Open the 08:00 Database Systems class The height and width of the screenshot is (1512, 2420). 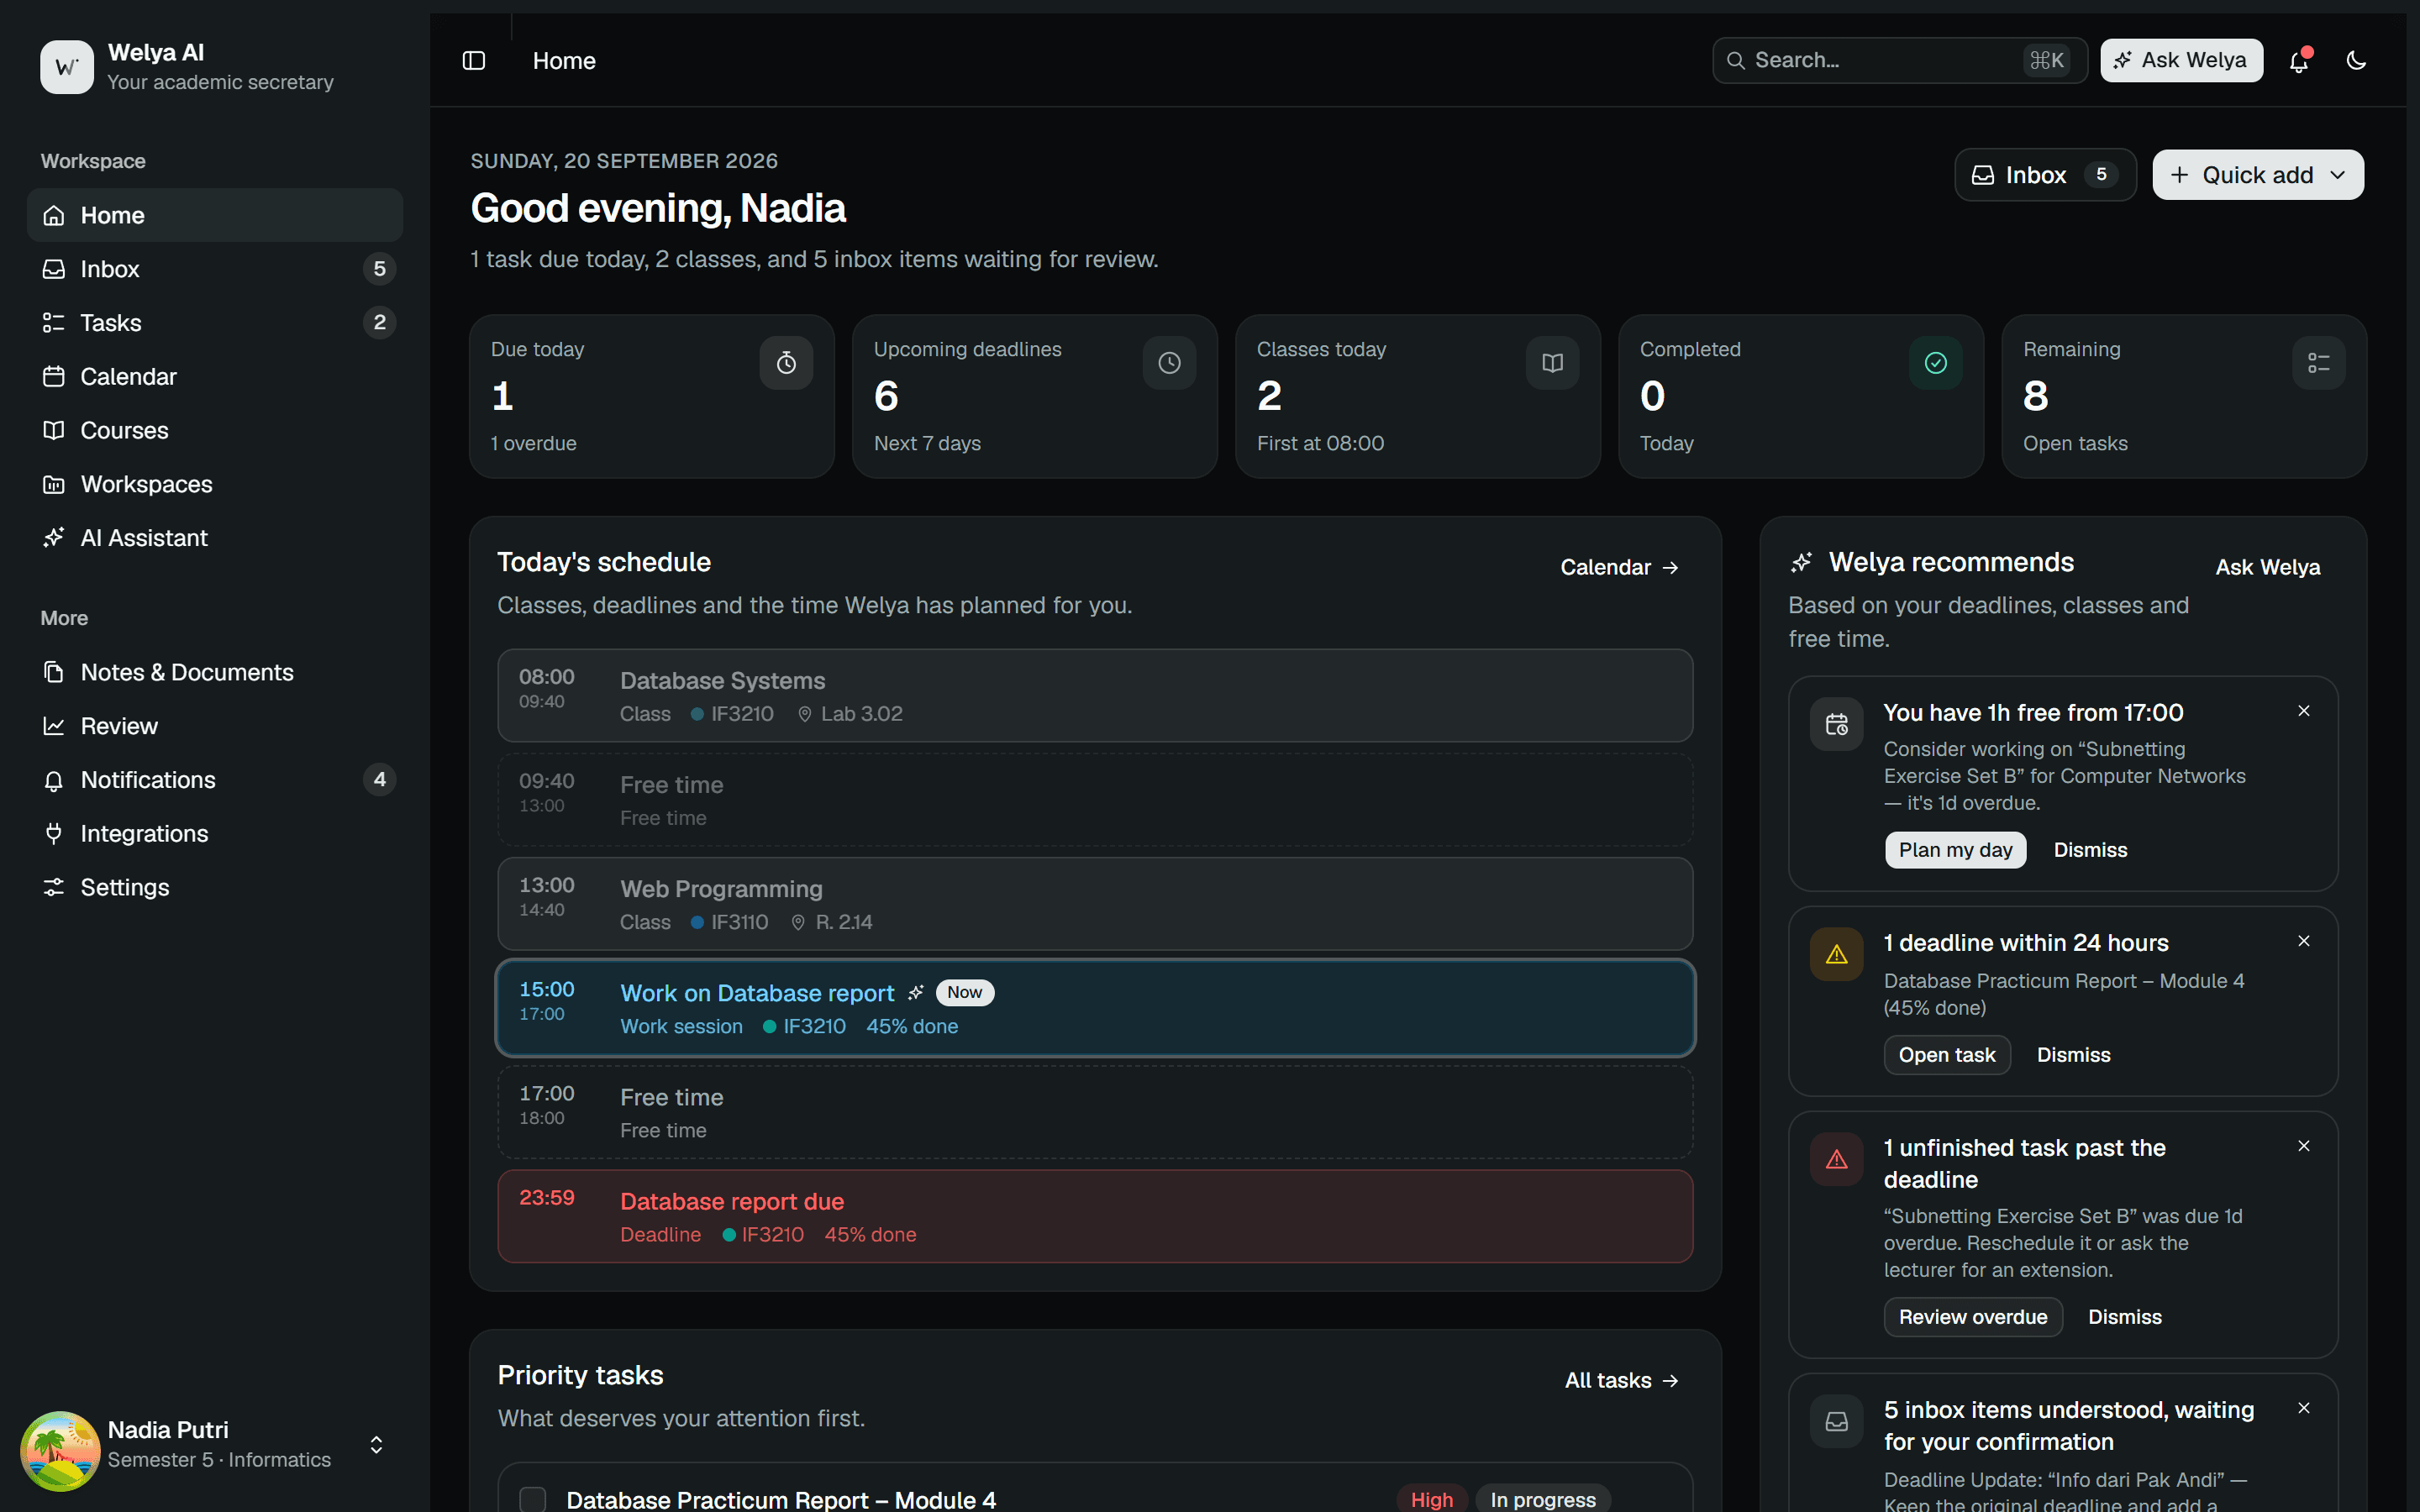tap(1095, 696)
